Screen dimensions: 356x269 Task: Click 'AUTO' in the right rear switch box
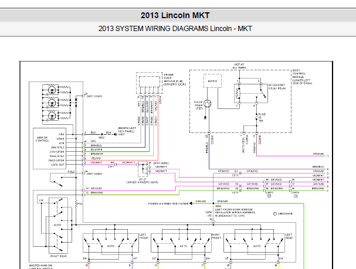tap(57, 225)
